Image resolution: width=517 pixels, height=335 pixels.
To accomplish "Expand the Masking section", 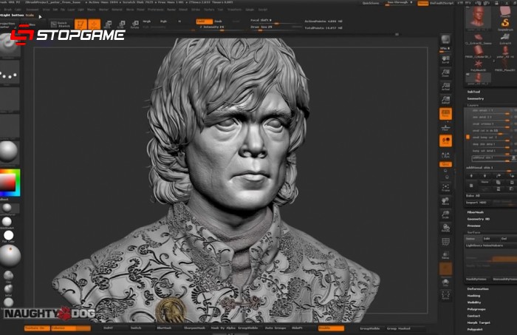I will pyautogui.click(x=474, y=296).
